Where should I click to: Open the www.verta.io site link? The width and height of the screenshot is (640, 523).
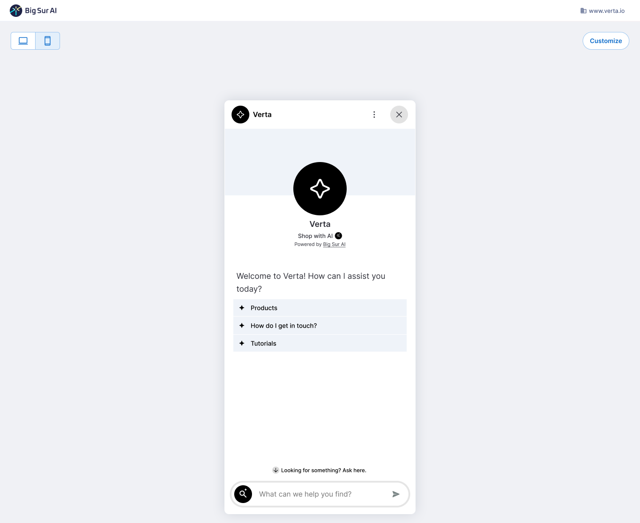point(603,11)
